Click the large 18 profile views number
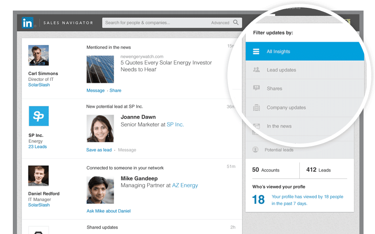The height and width of the screenshot is (234, 375). point(258,200)
